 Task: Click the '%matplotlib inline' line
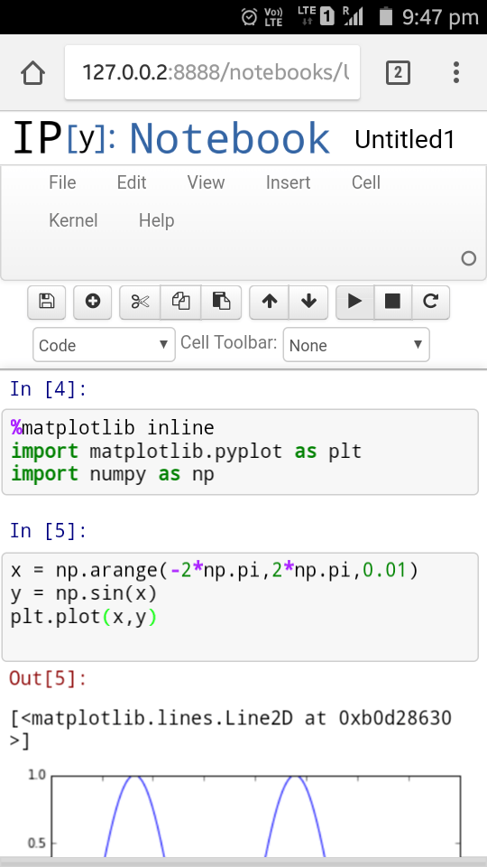(x=113, y=428)
